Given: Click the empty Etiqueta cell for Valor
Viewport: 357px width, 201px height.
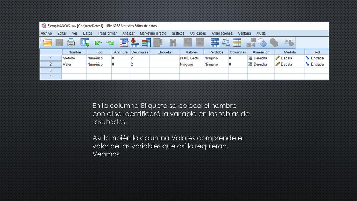Looking at the screenshot, I should point(164,64).
